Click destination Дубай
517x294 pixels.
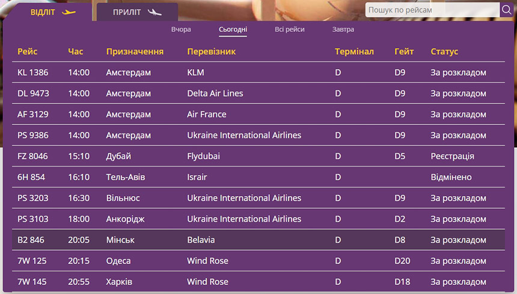(x=118, y=156)
